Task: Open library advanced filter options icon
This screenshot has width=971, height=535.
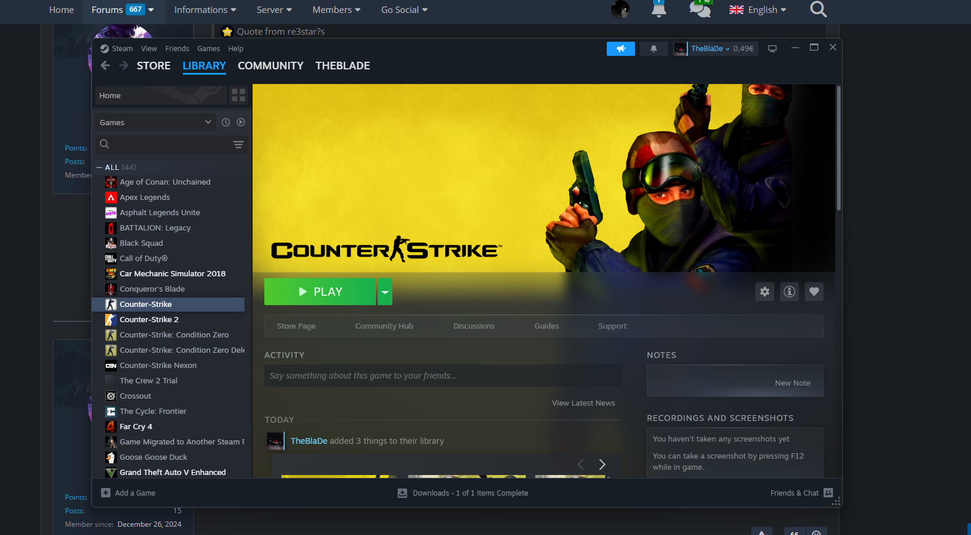Action: (x=238, y=145)
